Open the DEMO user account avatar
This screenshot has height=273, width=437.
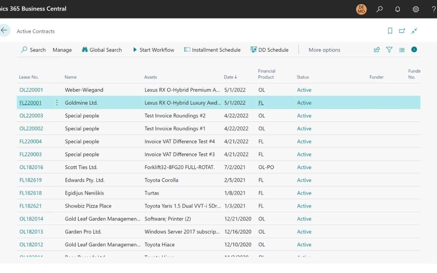[361, 9]
